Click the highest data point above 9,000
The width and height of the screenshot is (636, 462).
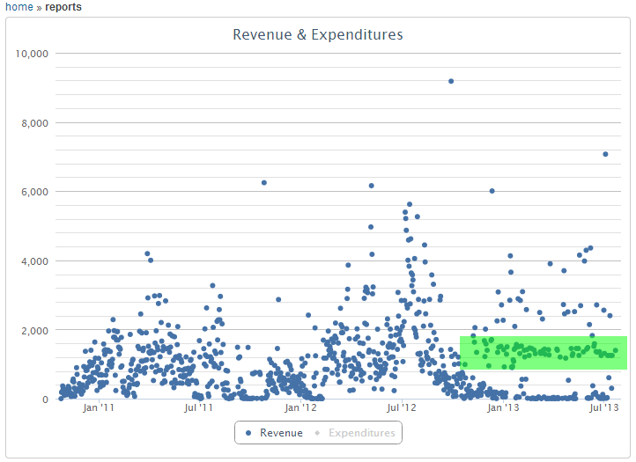[451, 81]
